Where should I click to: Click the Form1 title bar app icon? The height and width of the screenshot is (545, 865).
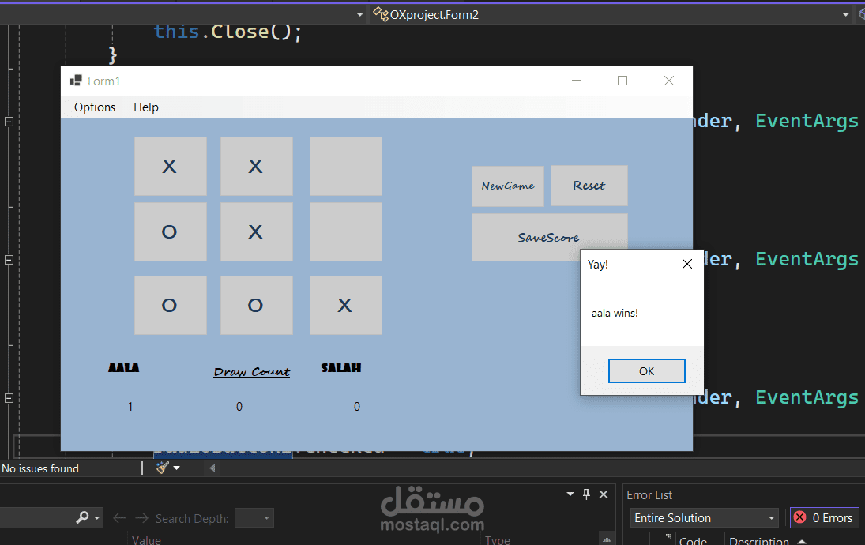pyautogui.click(x=76, y=81)
